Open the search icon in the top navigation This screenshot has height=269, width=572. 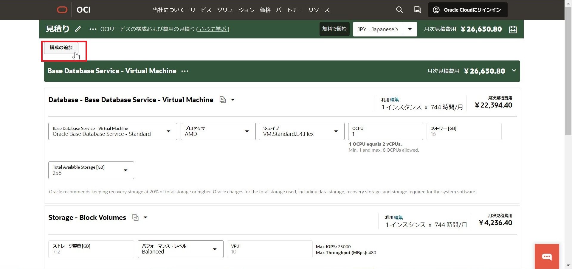pyautogui.click(x=399, y=10)
